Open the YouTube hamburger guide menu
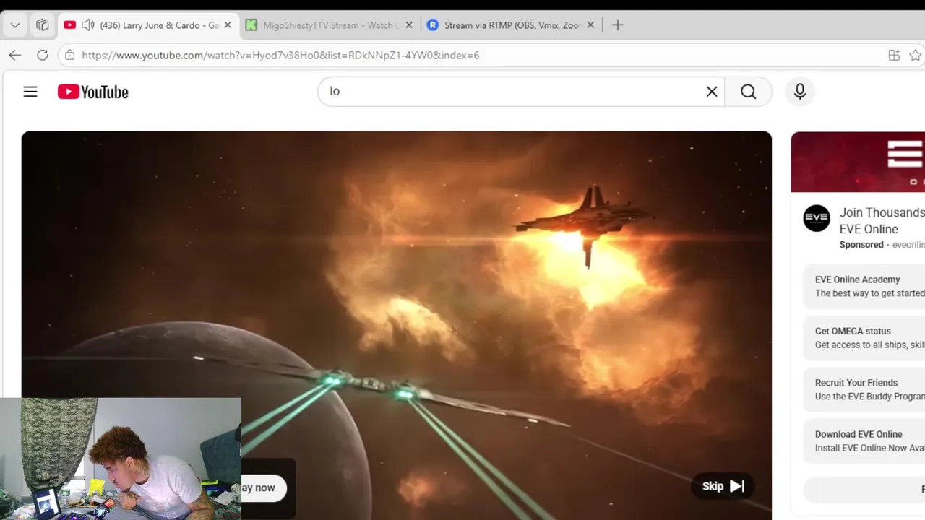925x520 pixels. 30,92
